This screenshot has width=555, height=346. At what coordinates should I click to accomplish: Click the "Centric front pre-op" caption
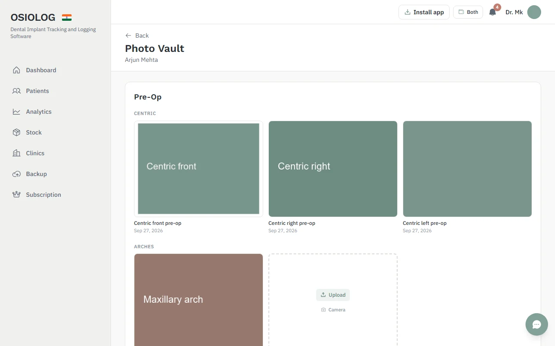pyautogui.click(x=157, y=223)
